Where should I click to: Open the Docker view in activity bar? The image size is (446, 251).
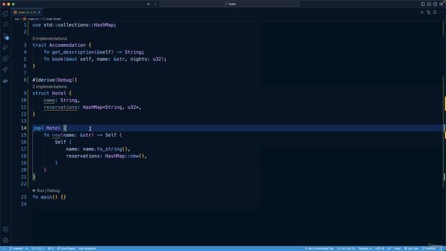pos(6,81)
